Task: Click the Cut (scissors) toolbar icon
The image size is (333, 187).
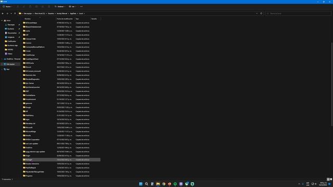Action: tap(18, 7)
